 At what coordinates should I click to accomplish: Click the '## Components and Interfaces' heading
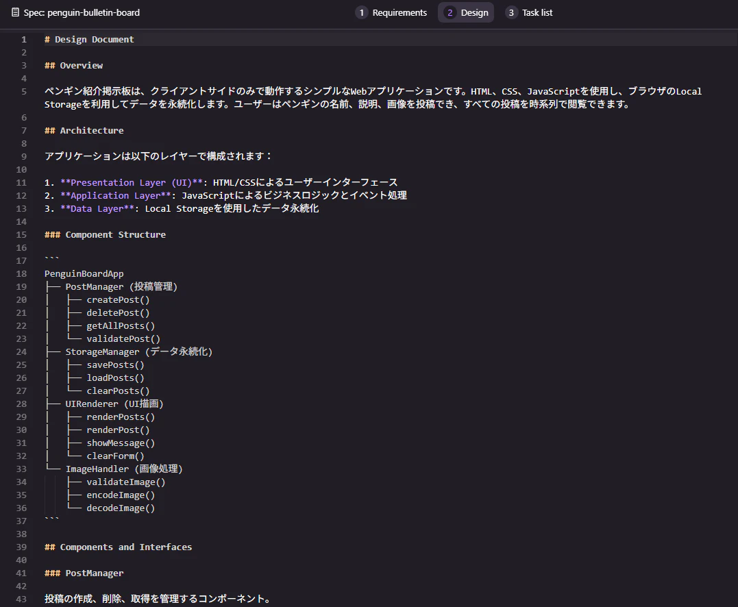[118, 547]
